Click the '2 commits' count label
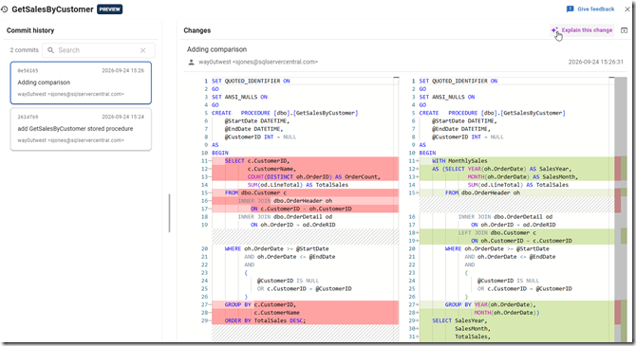Image resolution: width=636 pixels, height=346 pixels. tap(24, 50)
